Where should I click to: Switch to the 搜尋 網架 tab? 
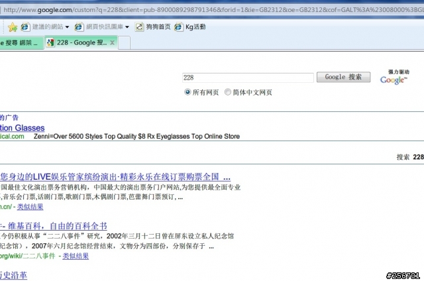21,42
